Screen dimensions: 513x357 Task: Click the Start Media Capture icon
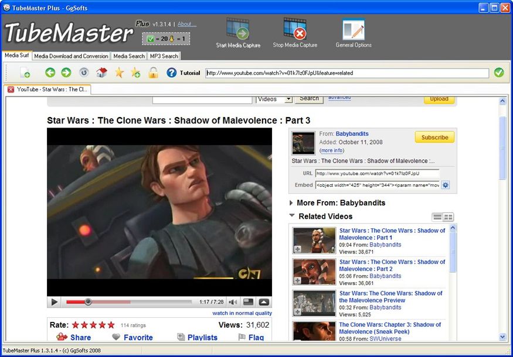click(238, 29)
